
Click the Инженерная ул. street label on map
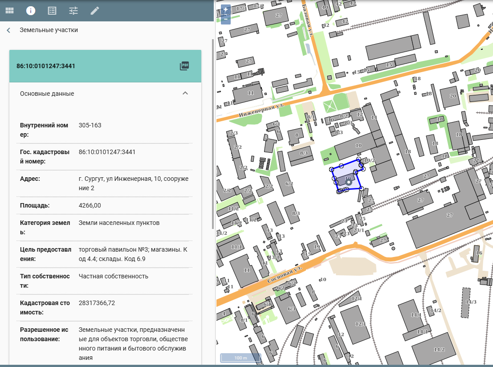pos(261,110)
